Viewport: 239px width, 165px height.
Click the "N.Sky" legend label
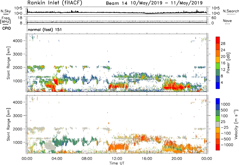click(x=6, y=11)
